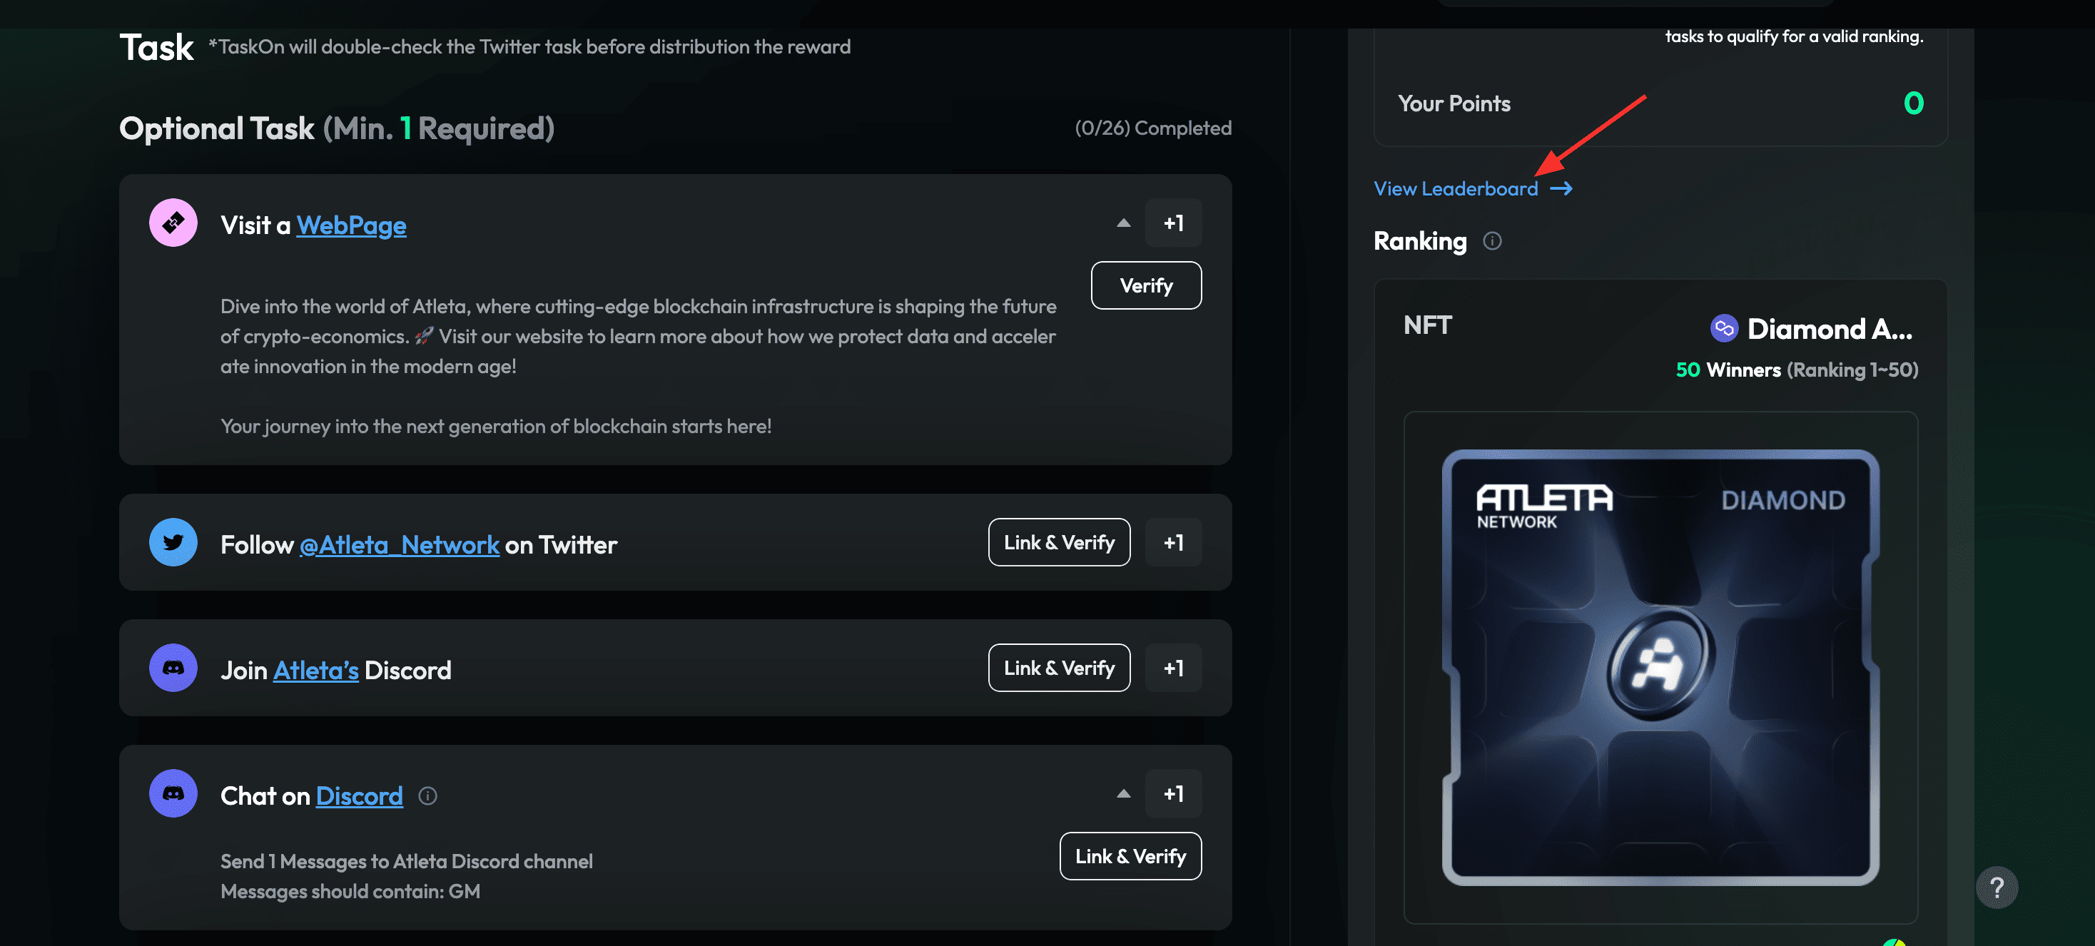The height and width of the screenshot is (946, 2095).
Task: Link & Verify the Twitter follow task
Action: point(1059,542)
